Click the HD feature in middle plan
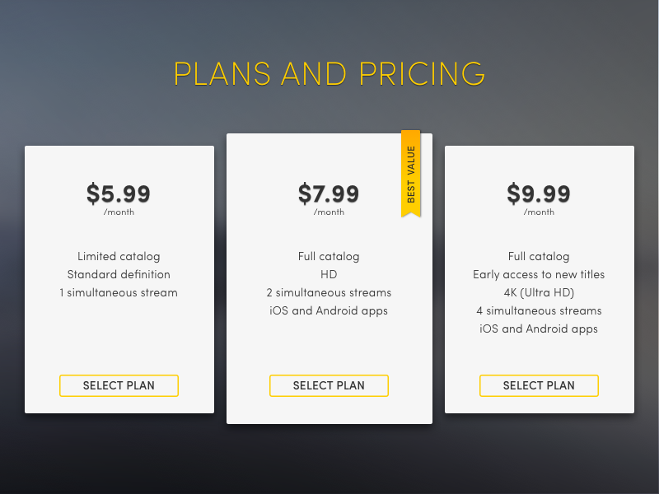The height and width of the screenshot is (494, 659). click(x=329, y=275)
